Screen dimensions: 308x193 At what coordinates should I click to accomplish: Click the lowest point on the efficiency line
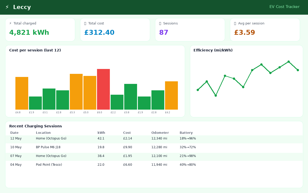click(x=216, y=95)
